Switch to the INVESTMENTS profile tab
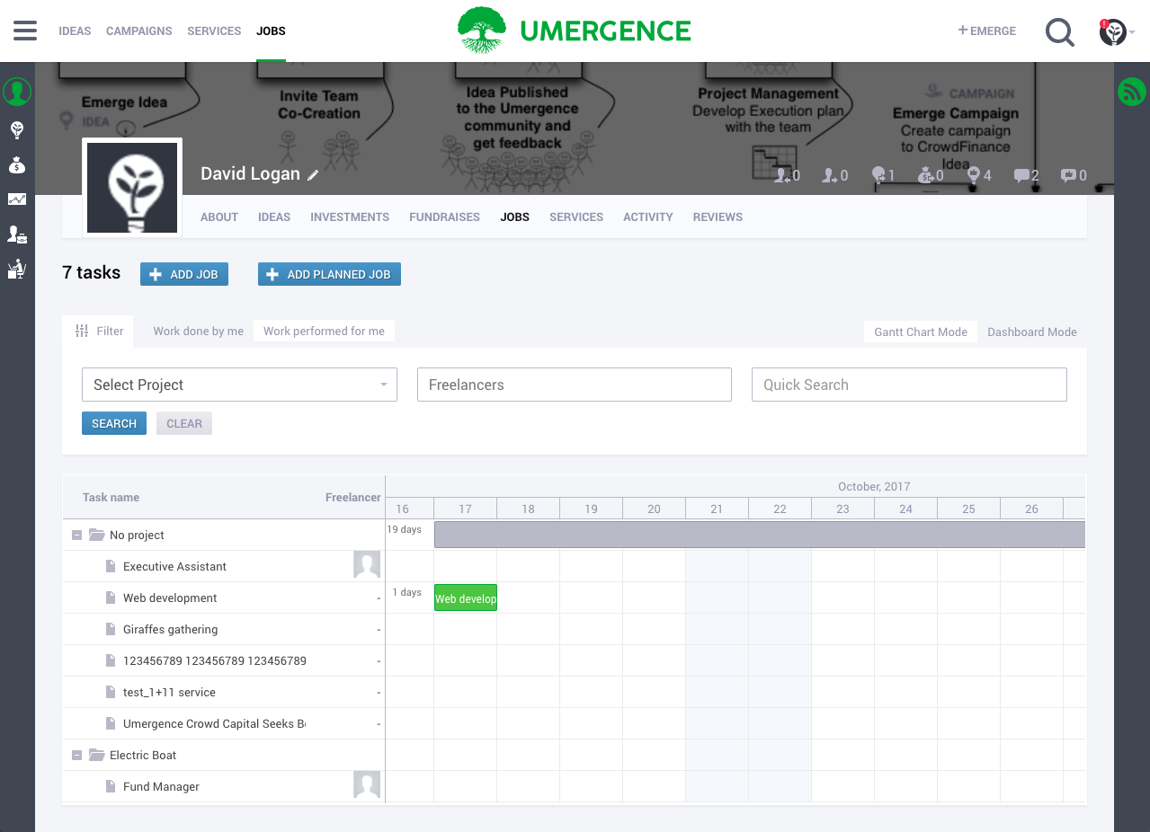Screen dimensions: 1150x832 click(350, 217)
